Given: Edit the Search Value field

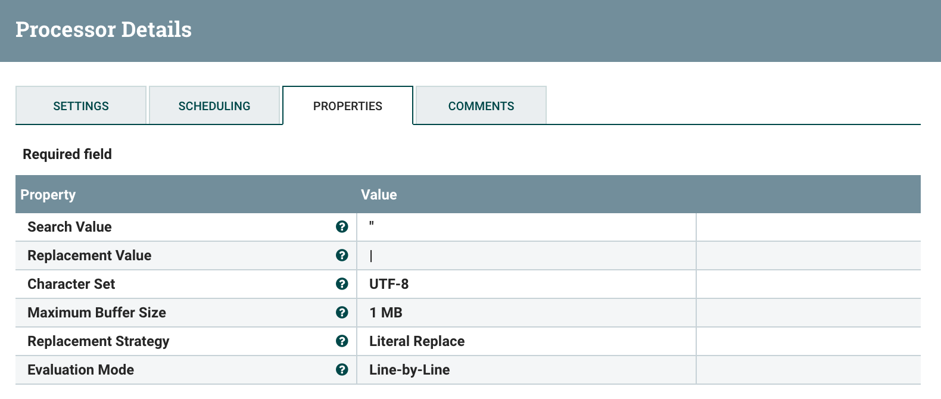Looking at the screenshot, I should (x=526, y=226).
